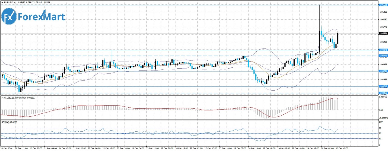Select the 1.06521 price level label
Screen dimensions: 388x151
(383, 5)
